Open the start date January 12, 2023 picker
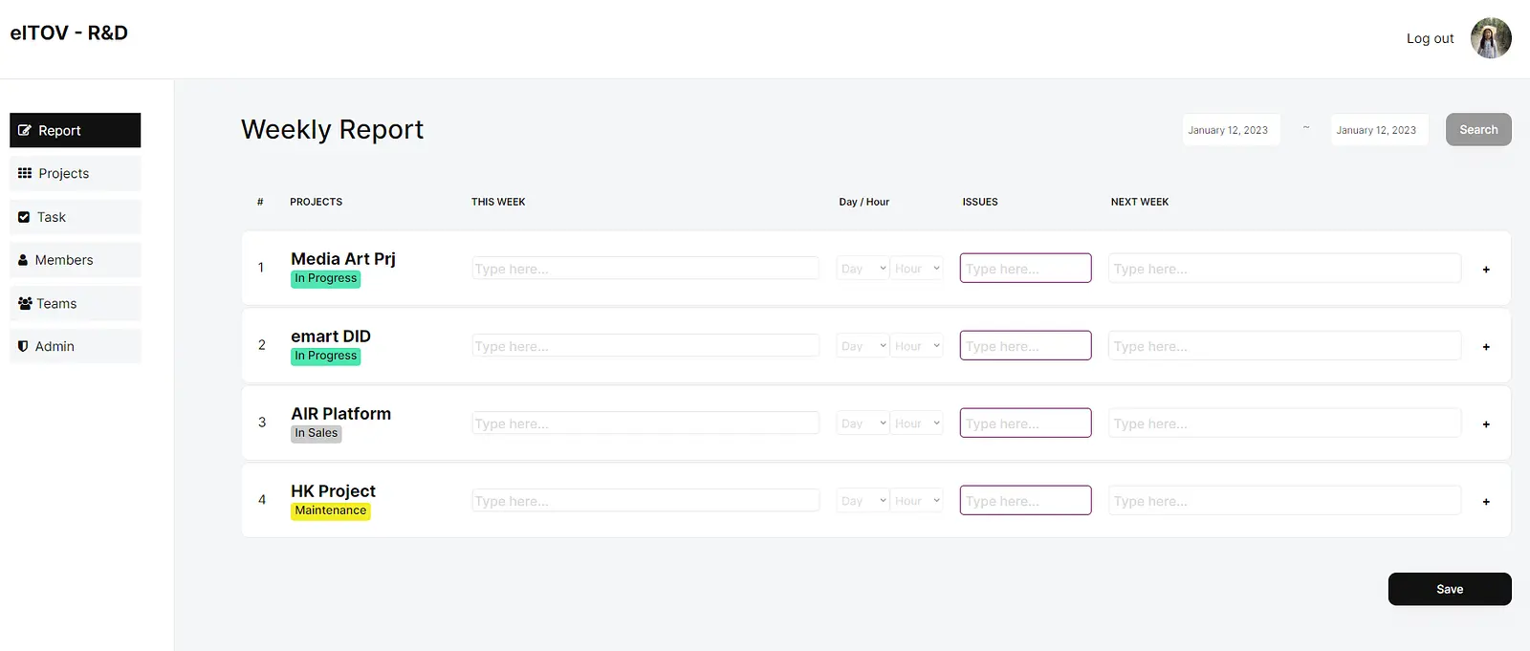 click(x=1231, y=130)
